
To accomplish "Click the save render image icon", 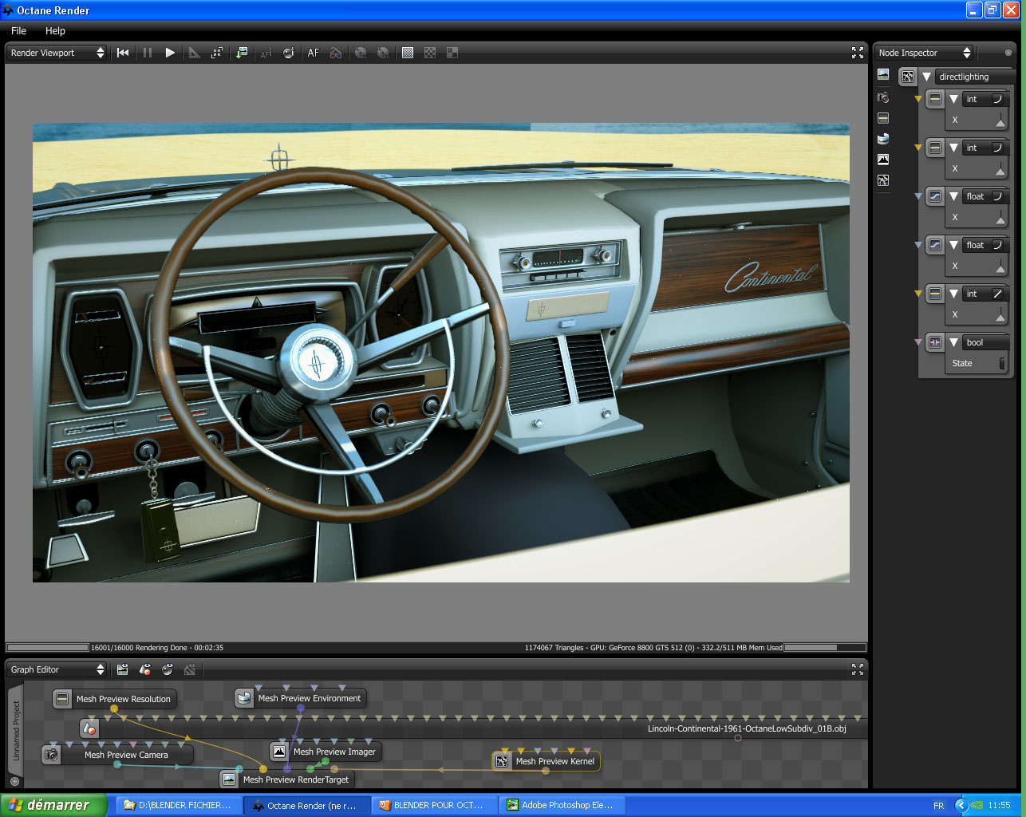I will pyautogui.click(x=241, y=53).
